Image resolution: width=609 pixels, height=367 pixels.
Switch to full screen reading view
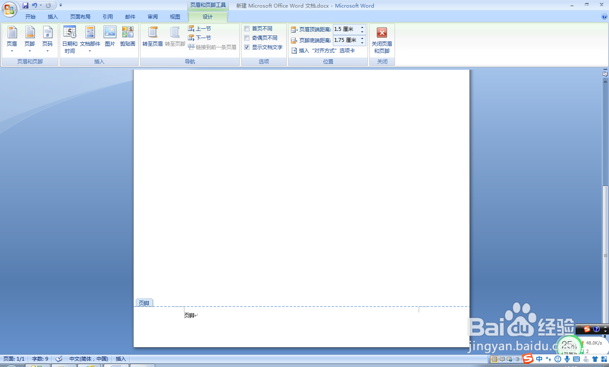click(502, 359)
